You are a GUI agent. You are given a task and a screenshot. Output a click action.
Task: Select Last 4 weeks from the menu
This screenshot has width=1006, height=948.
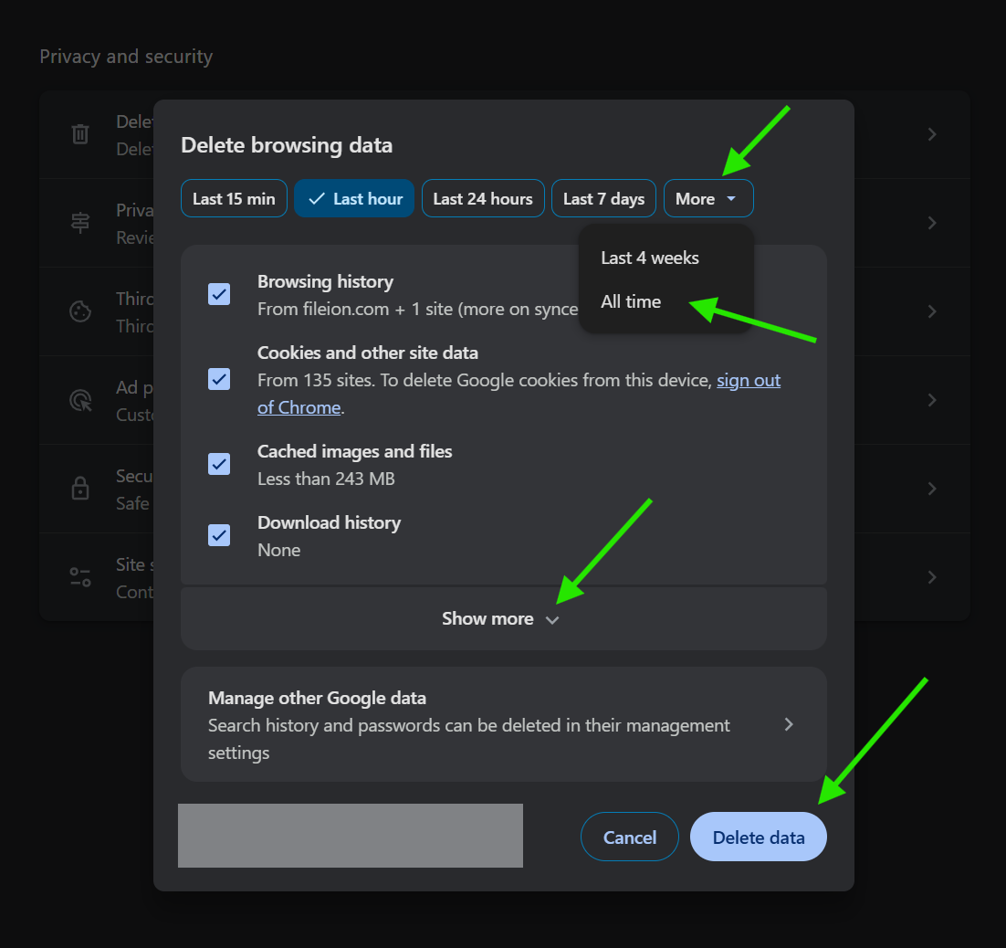coord(649,258)
